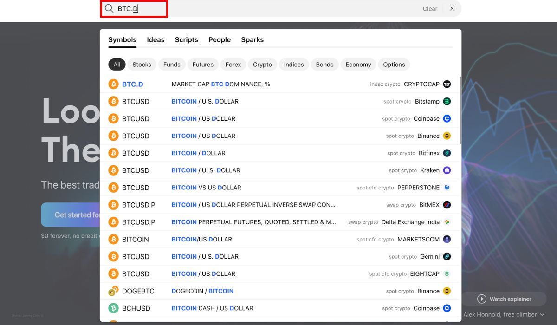Filter results by Stocks

[142, 65]
